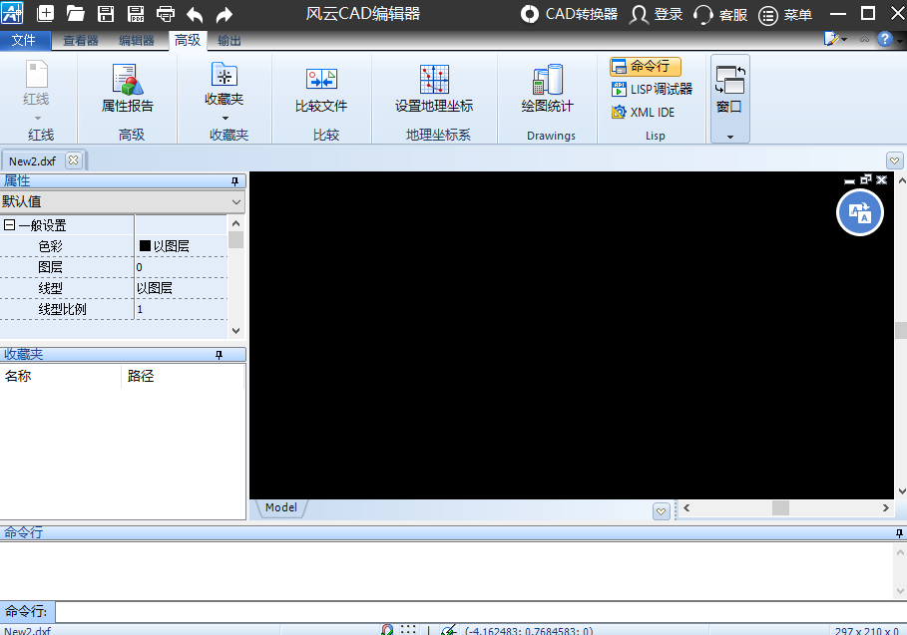
Task: Edit the 图层 value field
Action: pyautogui.click(x=181, y=267)
